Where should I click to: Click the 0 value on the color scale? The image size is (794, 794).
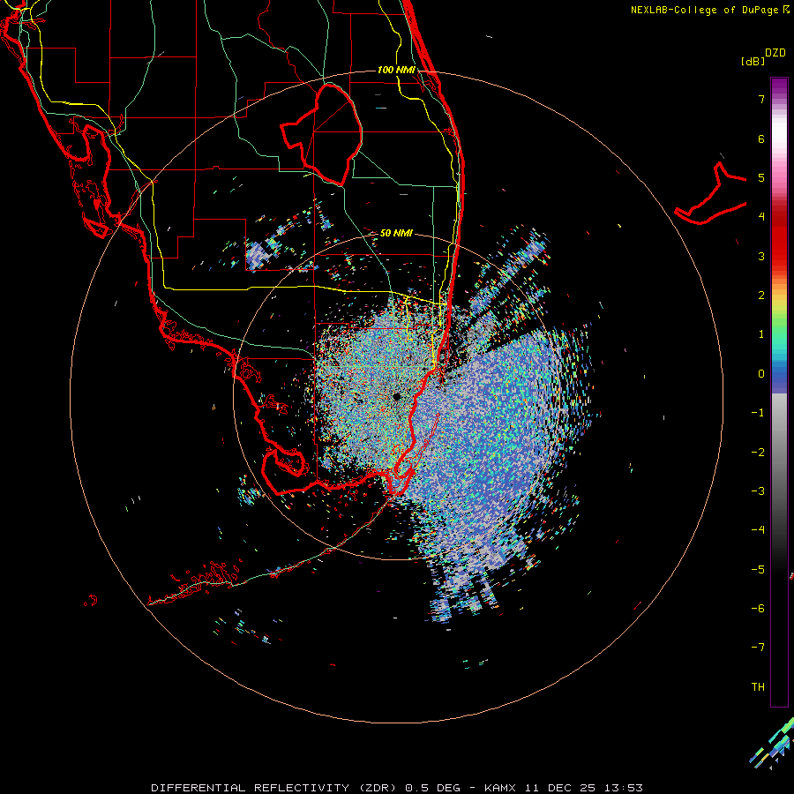(x=761, y=374)
